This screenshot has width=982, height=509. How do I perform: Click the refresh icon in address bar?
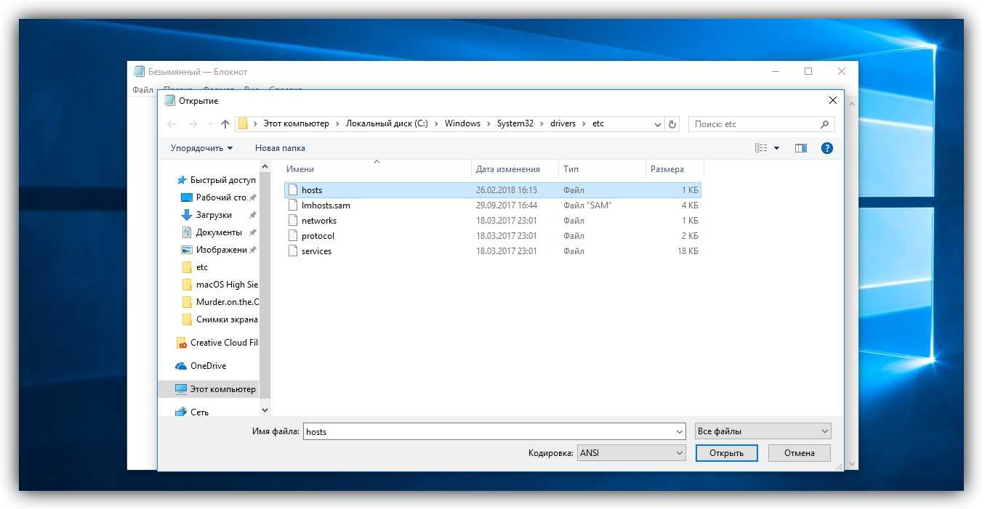(672, 124)
